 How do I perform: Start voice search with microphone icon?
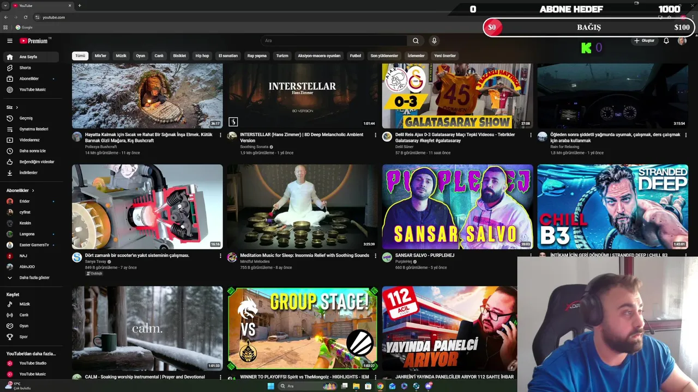click(x=434, y=41)
